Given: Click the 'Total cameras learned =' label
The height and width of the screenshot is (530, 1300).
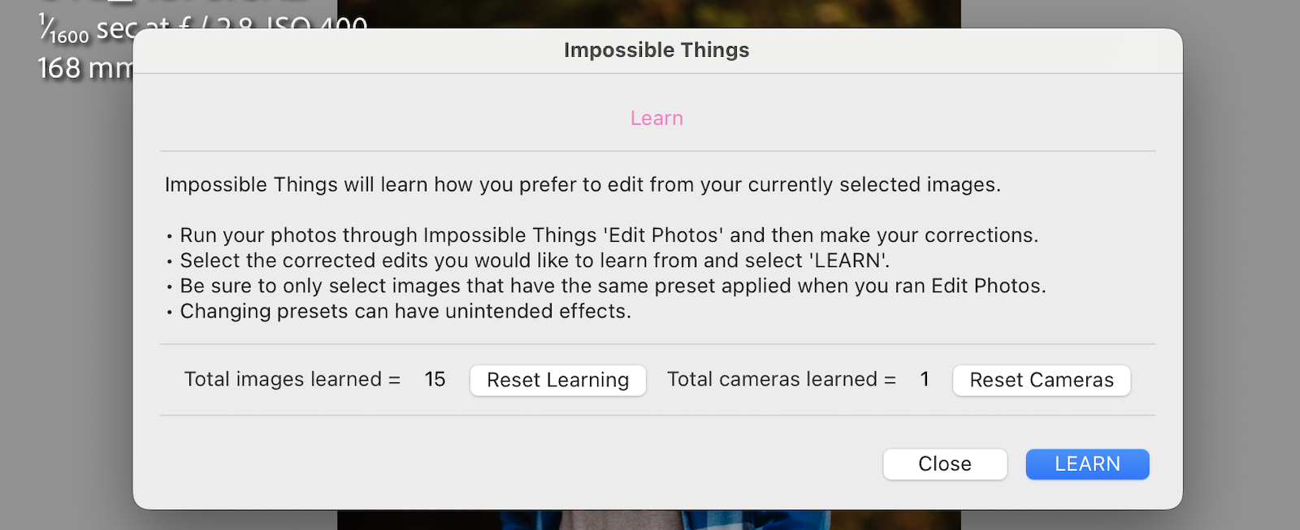Looking at the screenshot, I should [781, 380].
